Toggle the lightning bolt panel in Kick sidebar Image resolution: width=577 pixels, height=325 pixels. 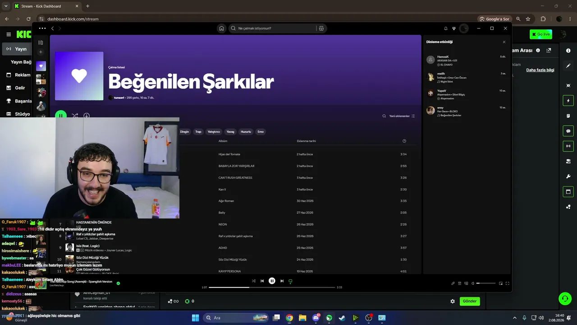568,101
